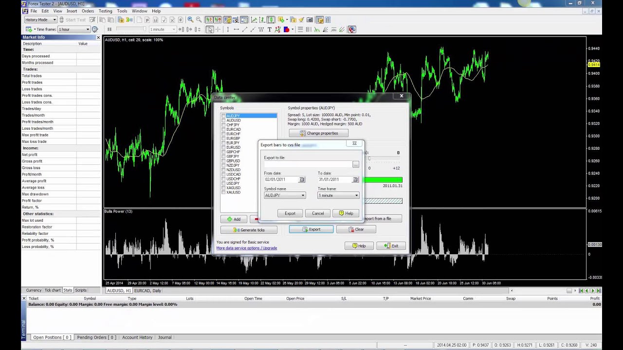This screenshot has width=623, height=350.
Task: Choose the vertical line drawing tool
Action: click(x=228, y=30)
